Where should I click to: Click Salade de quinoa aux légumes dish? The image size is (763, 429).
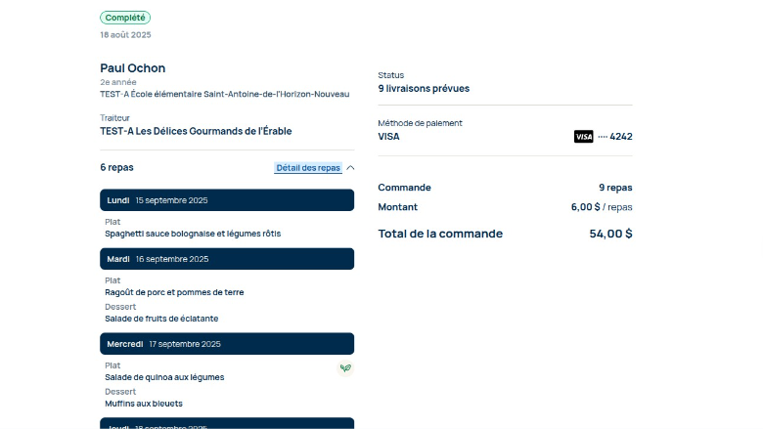coord(164,377)
